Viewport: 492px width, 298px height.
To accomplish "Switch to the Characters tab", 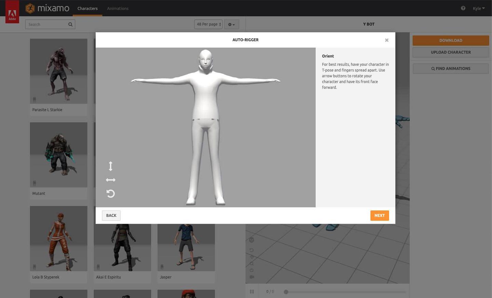I will [x=87, y=8].
